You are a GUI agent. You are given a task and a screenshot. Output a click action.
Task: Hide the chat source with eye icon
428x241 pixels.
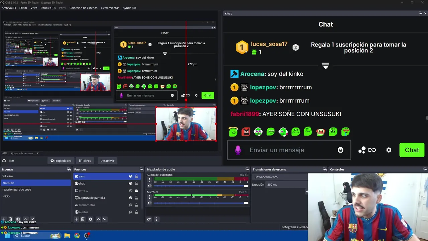pos(131,183)
